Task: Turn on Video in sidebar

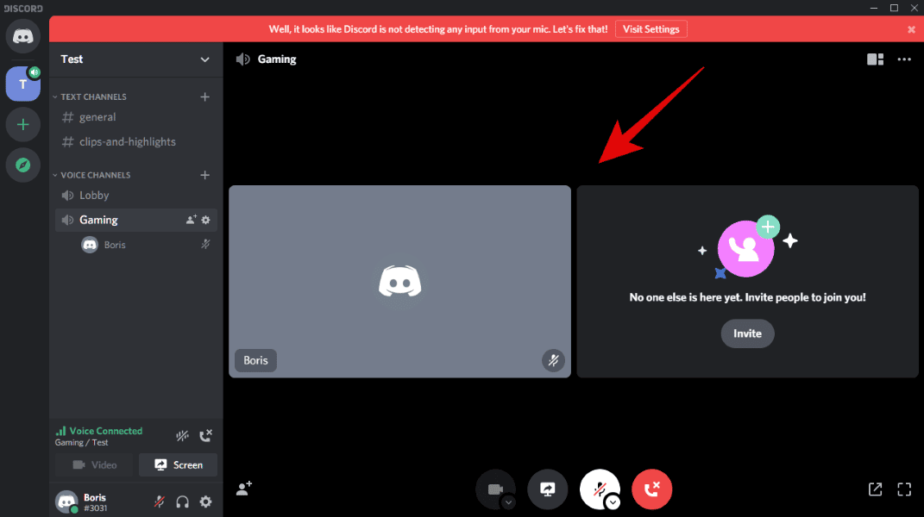Action: pos(94,465)
